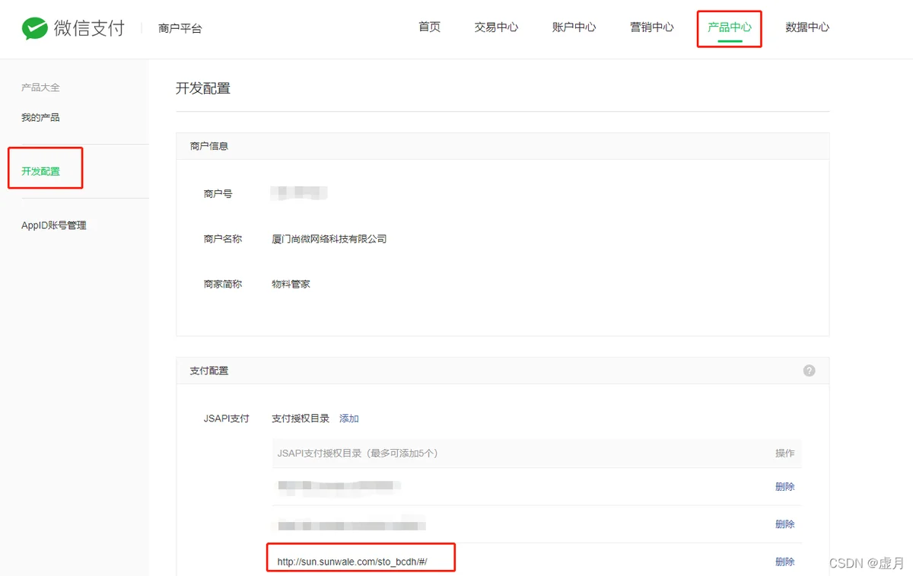
Task: Click the 商户信息 section header
Action: coord(209,146)
